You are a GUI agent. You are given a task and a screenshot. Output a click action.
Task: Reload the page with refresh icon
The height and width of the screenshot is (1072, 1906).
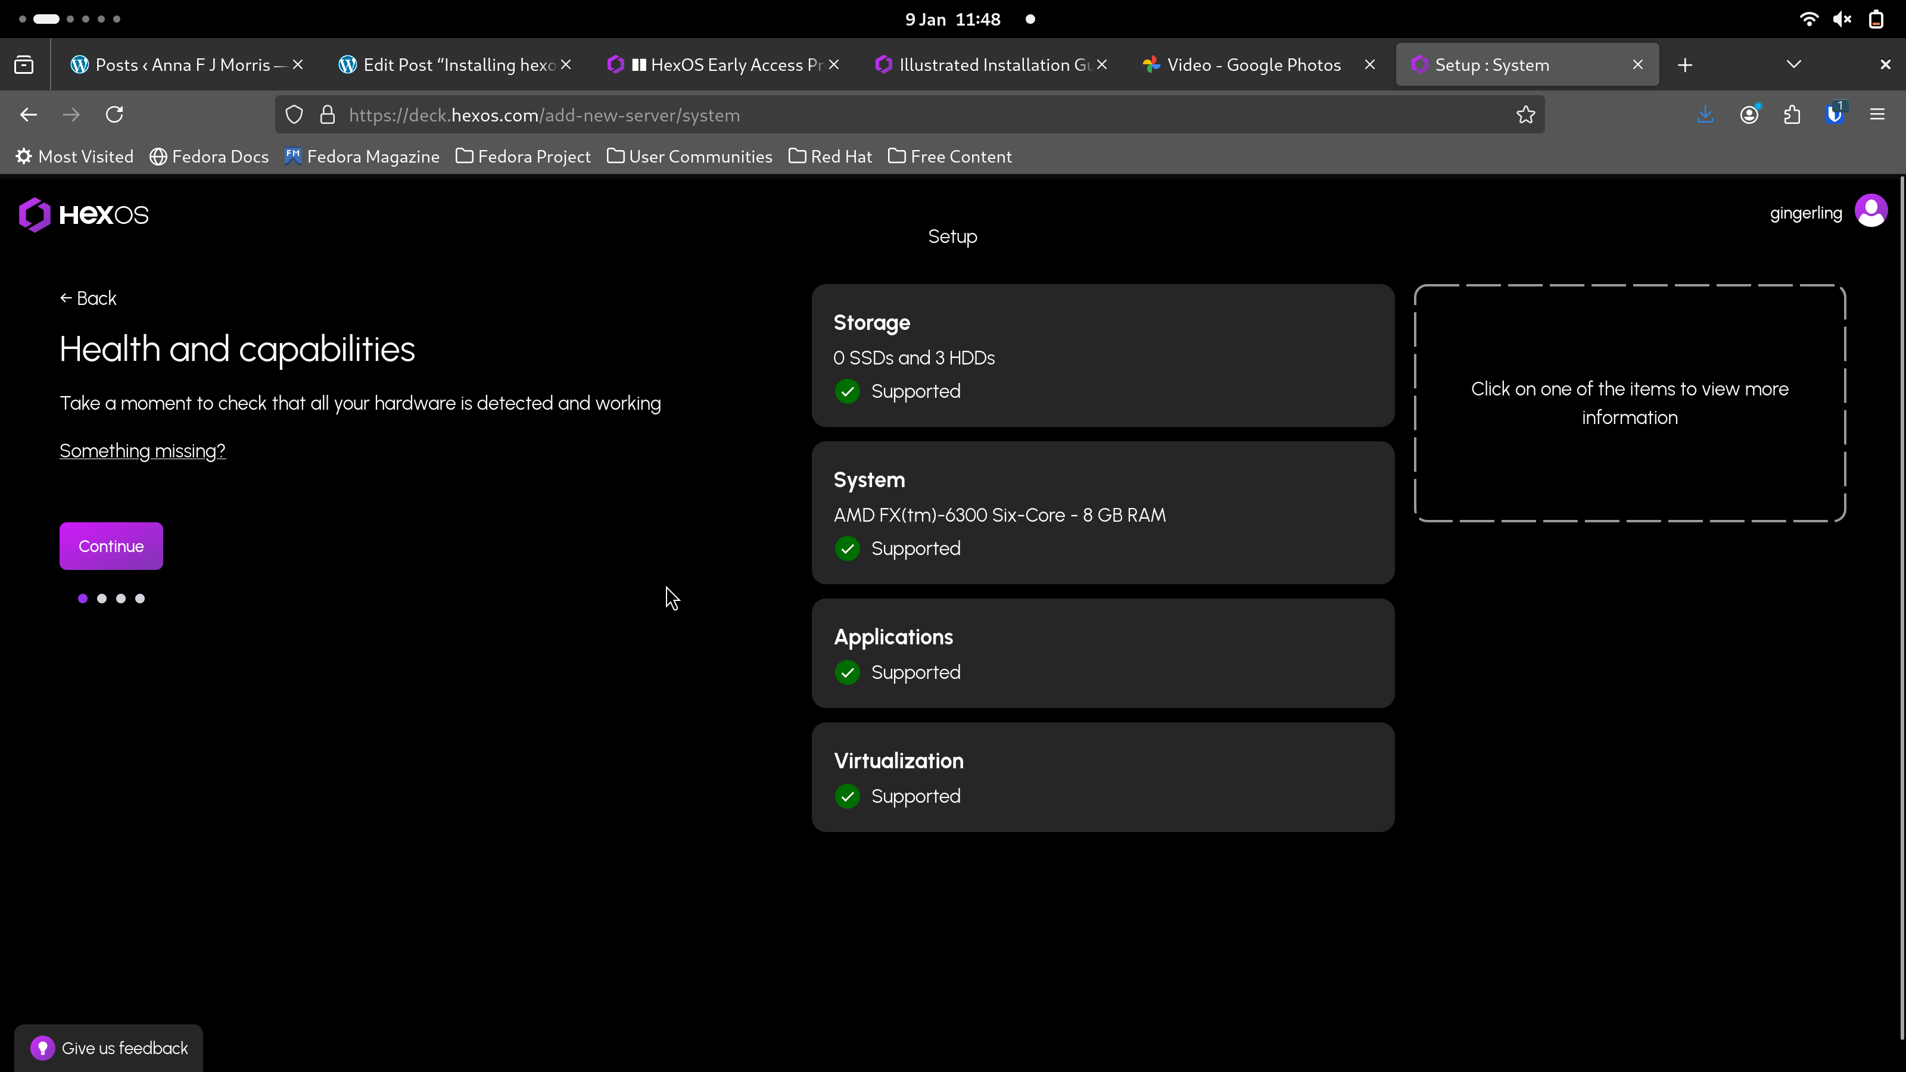pyautogui.click(x=114, y=115)
